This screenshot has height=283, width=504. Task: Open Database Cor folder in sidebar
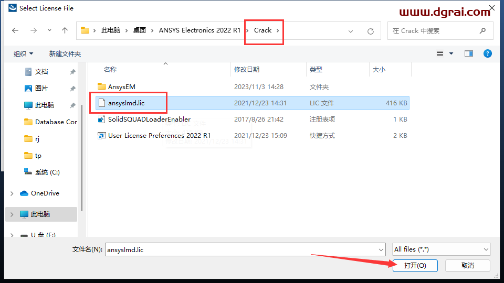coord(50,122)
